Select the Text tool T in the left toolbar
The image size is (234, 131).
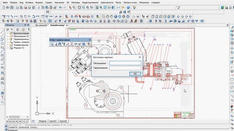coord(2,98)
